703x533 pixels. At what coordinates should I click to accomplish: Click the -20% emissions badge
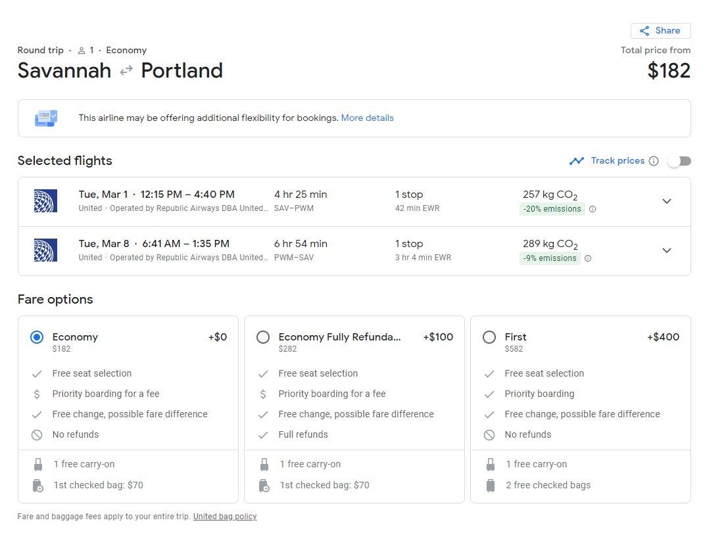[x=552, y=209]
